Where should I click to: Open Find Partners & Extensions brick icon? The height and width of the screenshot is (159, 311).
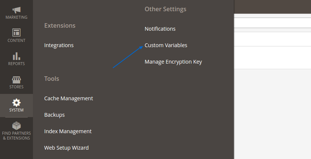tap(16, 126)
